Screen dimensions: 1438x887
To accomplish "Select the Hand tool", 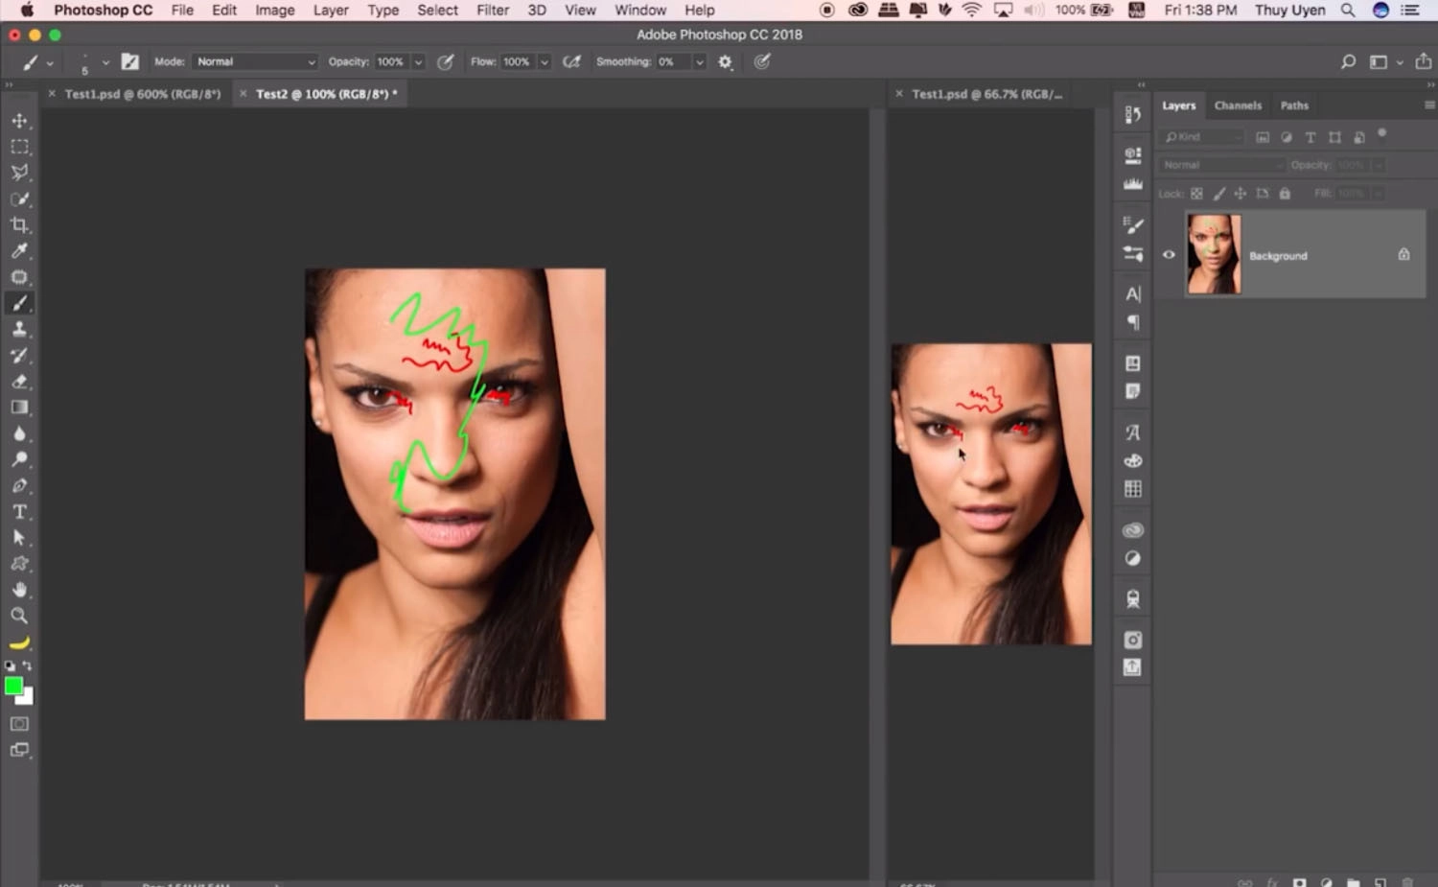I will click(x=19, y=590).
